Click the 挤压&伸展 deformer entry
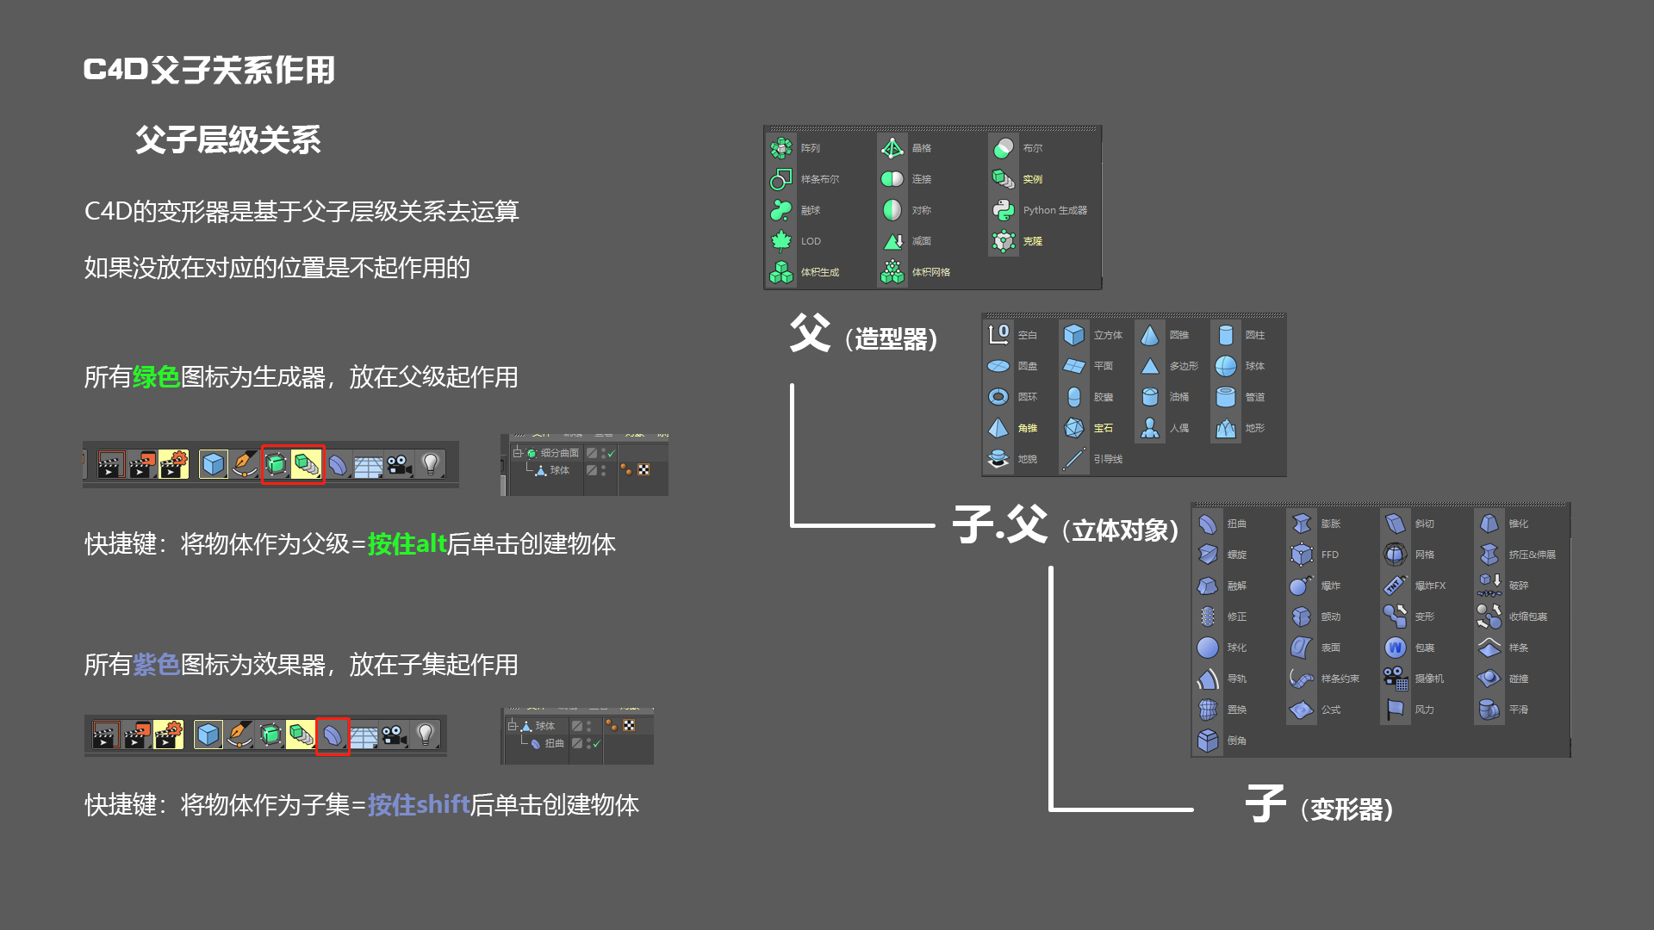The width and height of the screenshot is (1654, 930). tap(1532, 555)
